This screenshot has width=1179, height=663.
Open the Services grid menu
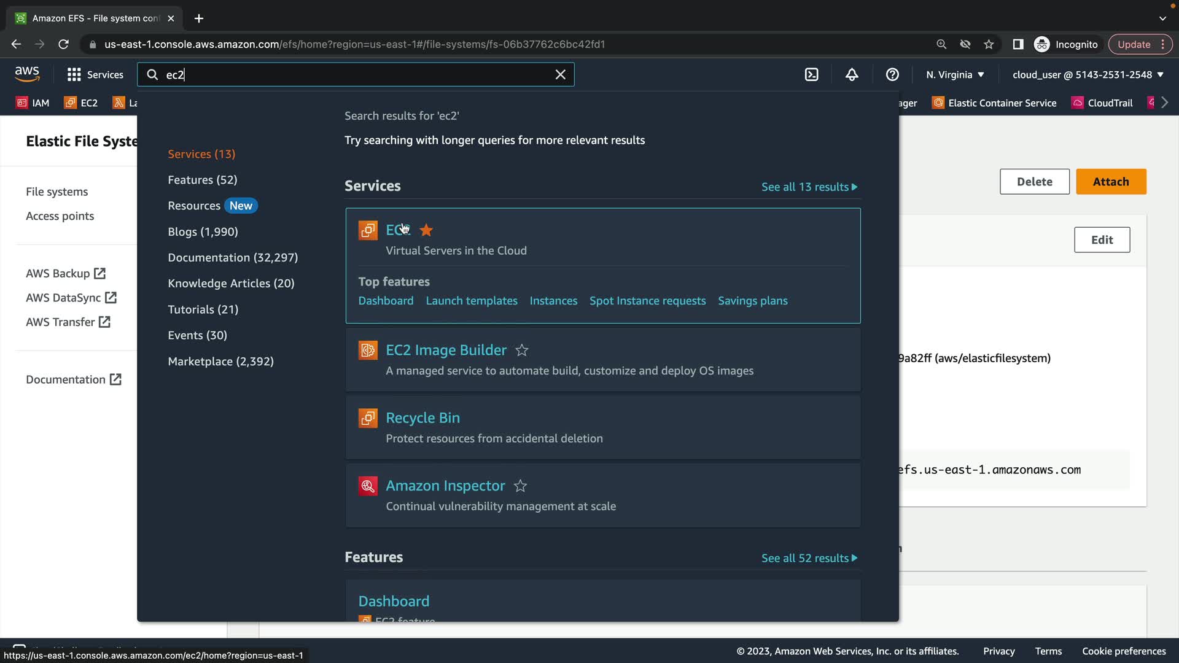(x=74, y=75)
